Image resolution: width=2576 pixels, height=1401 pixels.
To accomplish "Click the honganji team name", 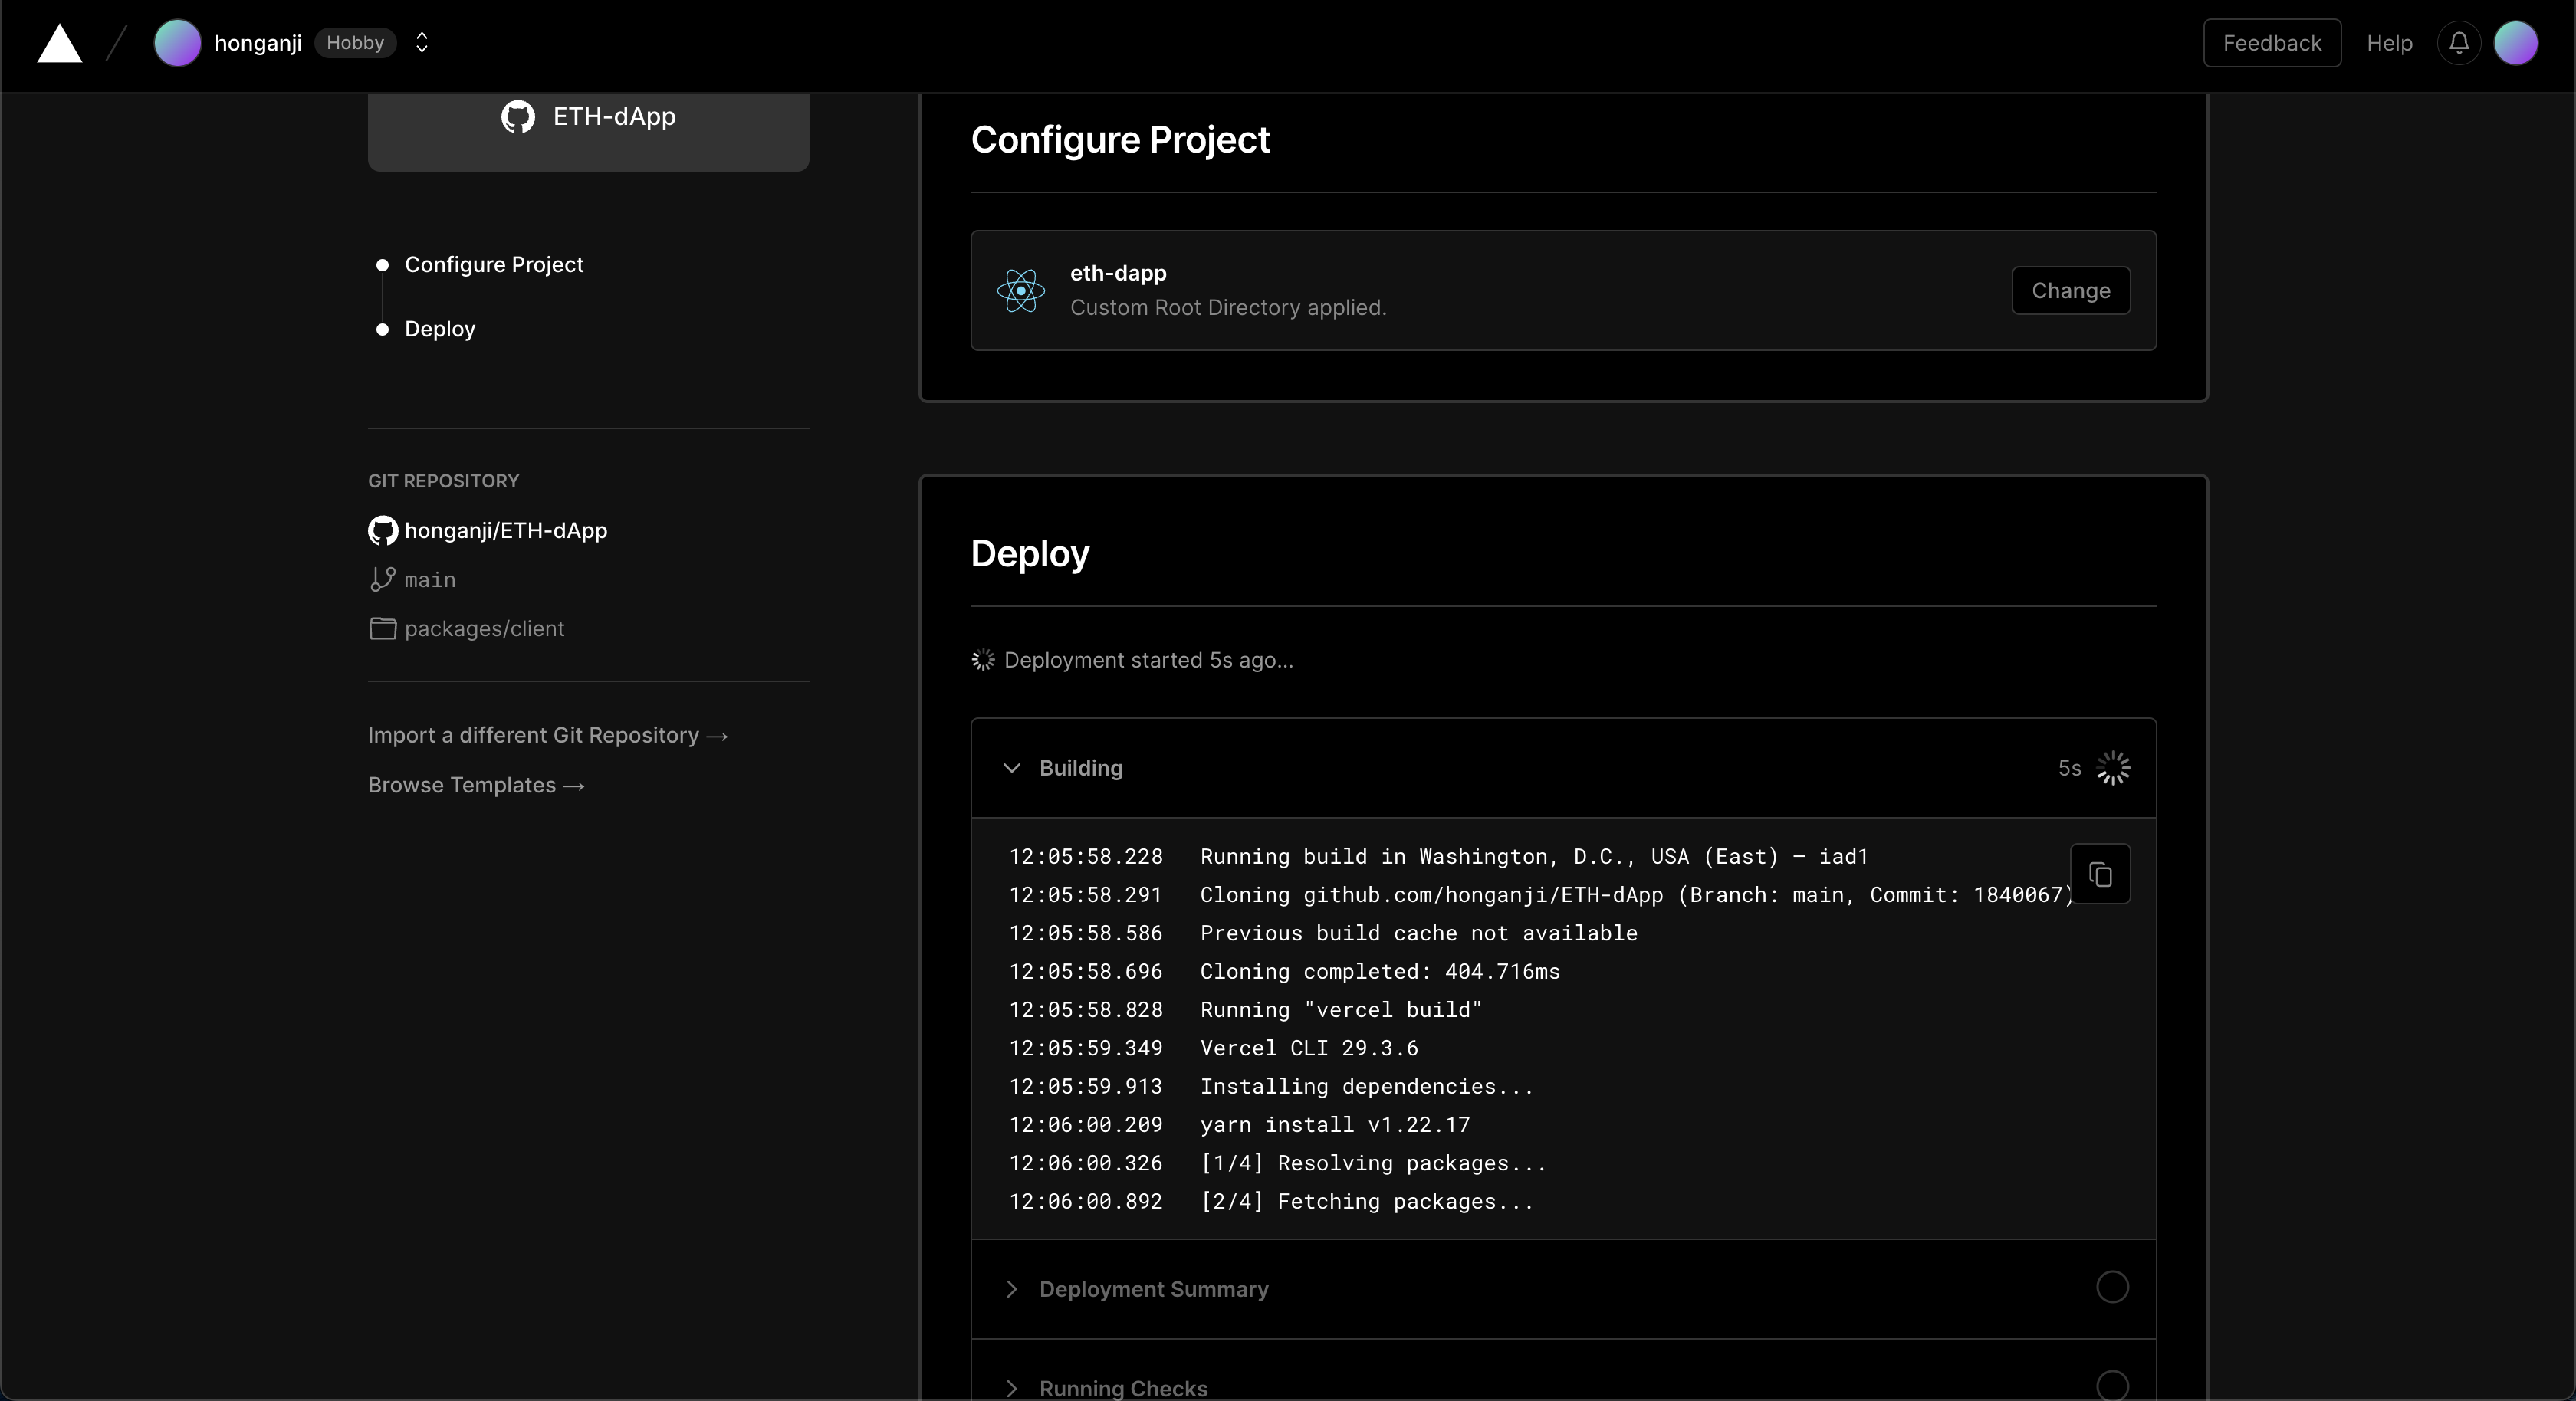I will (257, 43).
